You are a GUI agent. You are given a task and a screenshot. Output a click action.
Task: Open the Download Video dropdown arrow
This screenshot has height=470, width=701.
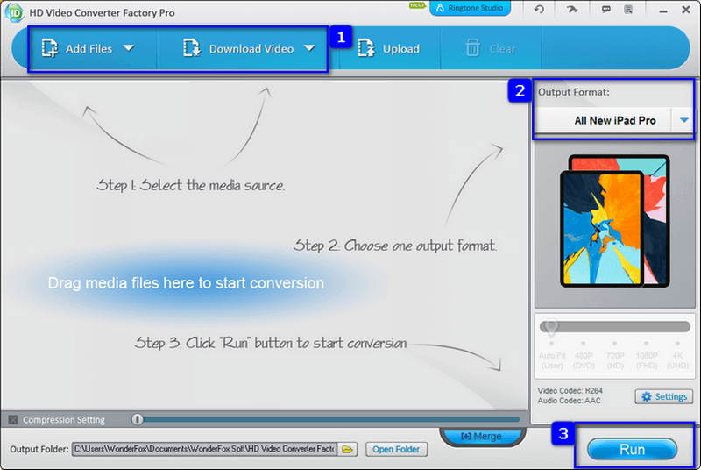pos(309,48)
